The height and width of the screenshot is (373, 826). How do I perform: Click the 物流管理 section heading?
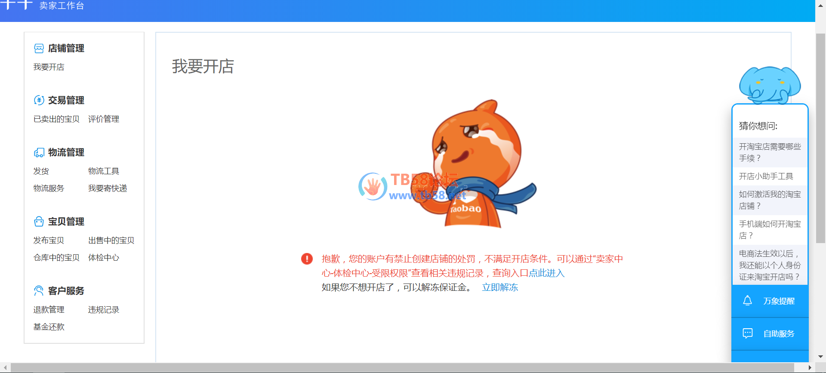pos(66,152)
